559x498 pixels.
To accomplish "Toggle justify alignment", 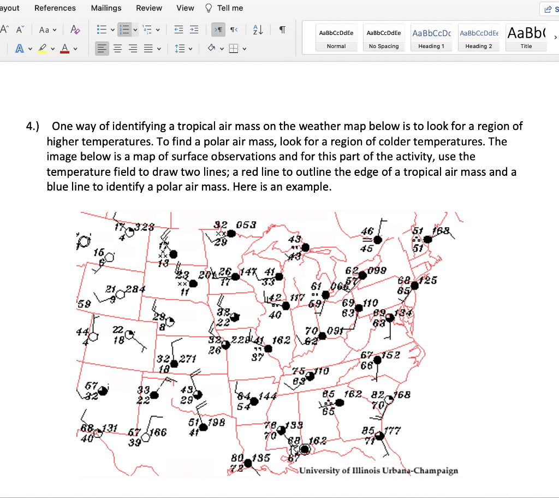I will coord(148,49).
